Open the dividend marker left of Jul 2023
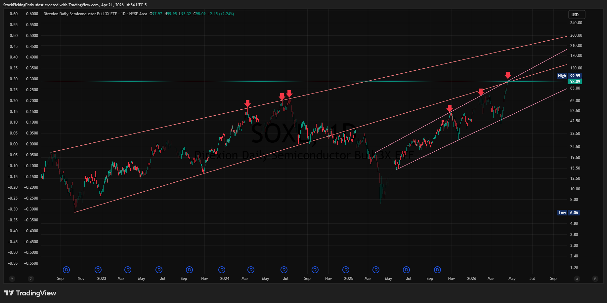This screenshot has width=607, height=303. point(159,270)
